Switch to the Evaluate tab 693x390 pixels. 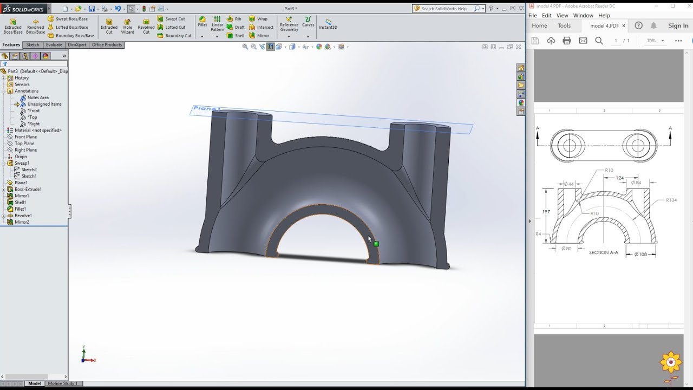pyautogui.click(x=54, y=45)
